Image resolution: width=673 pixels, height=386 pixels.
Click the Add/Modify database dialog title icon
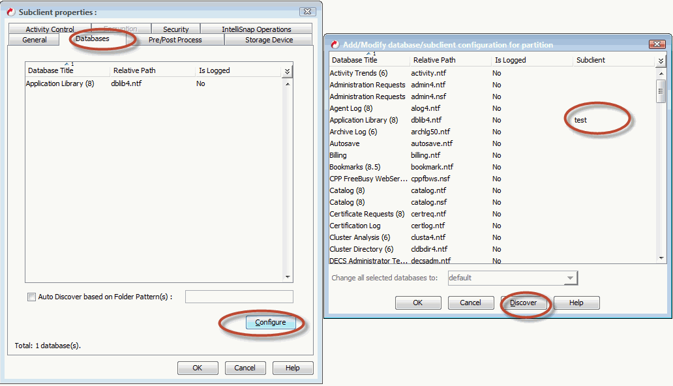(x=335, y=45)
